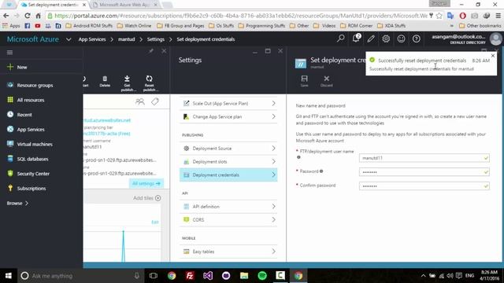Open the tags icon
Viewport: 504px width, 283px height.
tap(155, 101)
